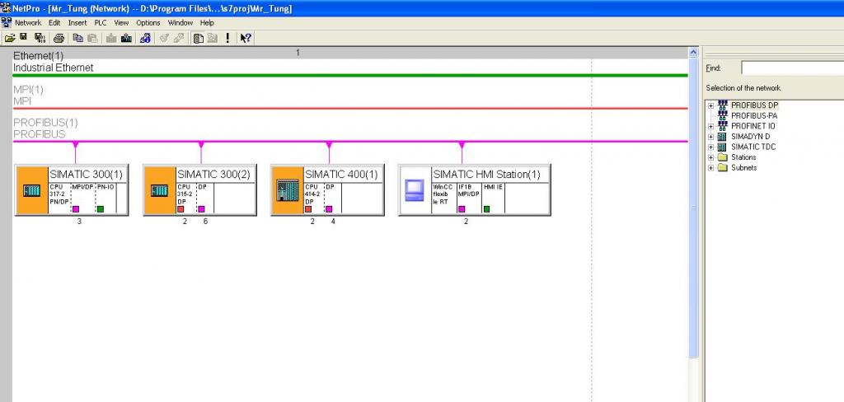Select PROFIBUS DP in the catalog tree
The image size is (844, 402).
[754, 105]
